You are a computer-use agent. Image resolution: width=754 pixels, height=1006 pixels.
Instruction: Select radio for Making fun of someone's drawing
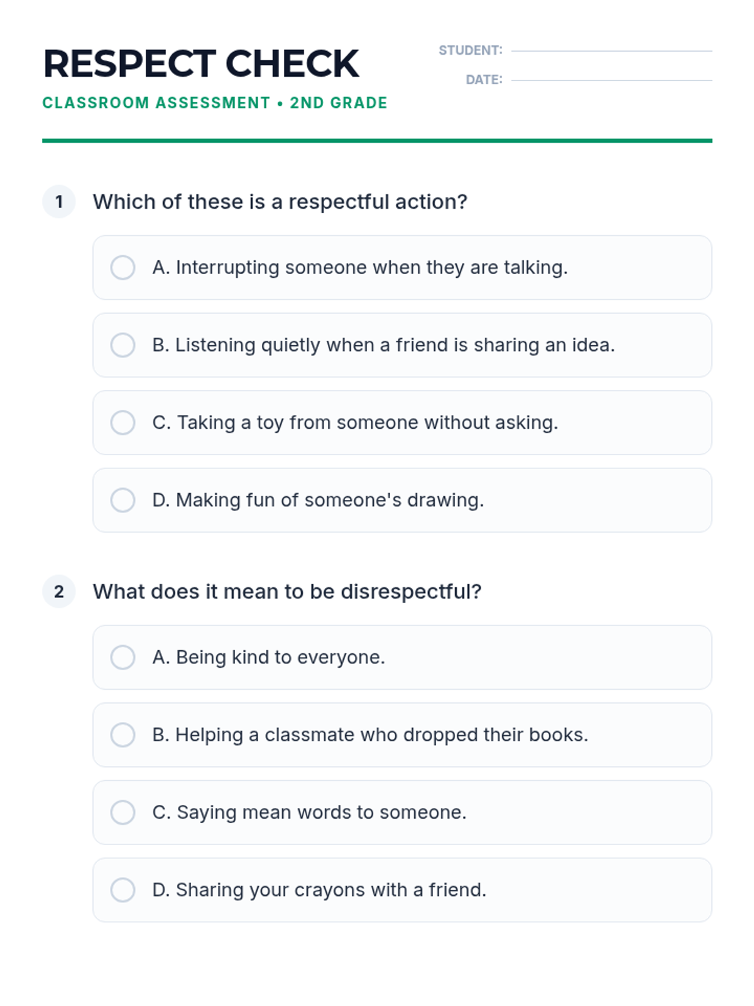coord(123,500)
